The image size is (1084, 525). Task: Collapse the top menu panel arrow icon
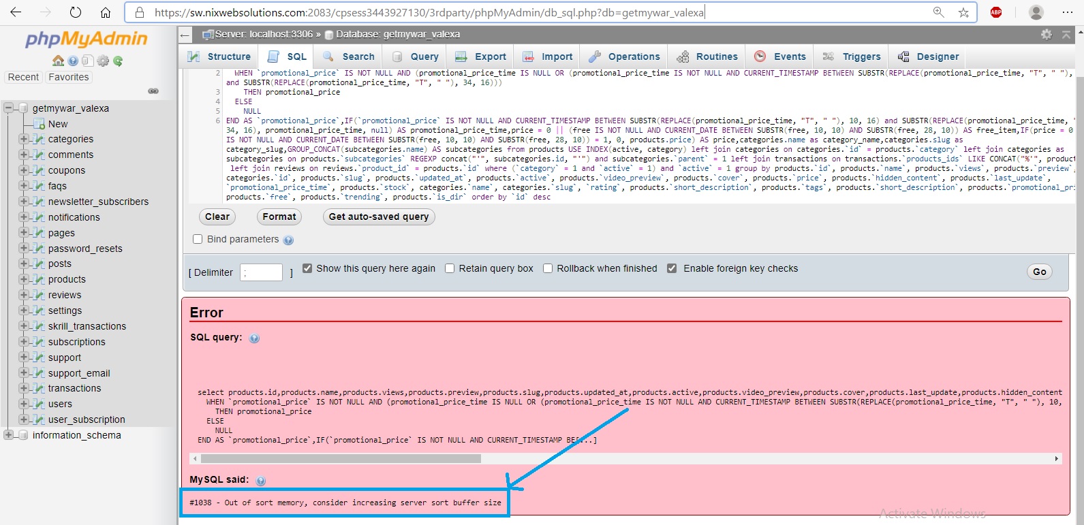click(1066, 34)
